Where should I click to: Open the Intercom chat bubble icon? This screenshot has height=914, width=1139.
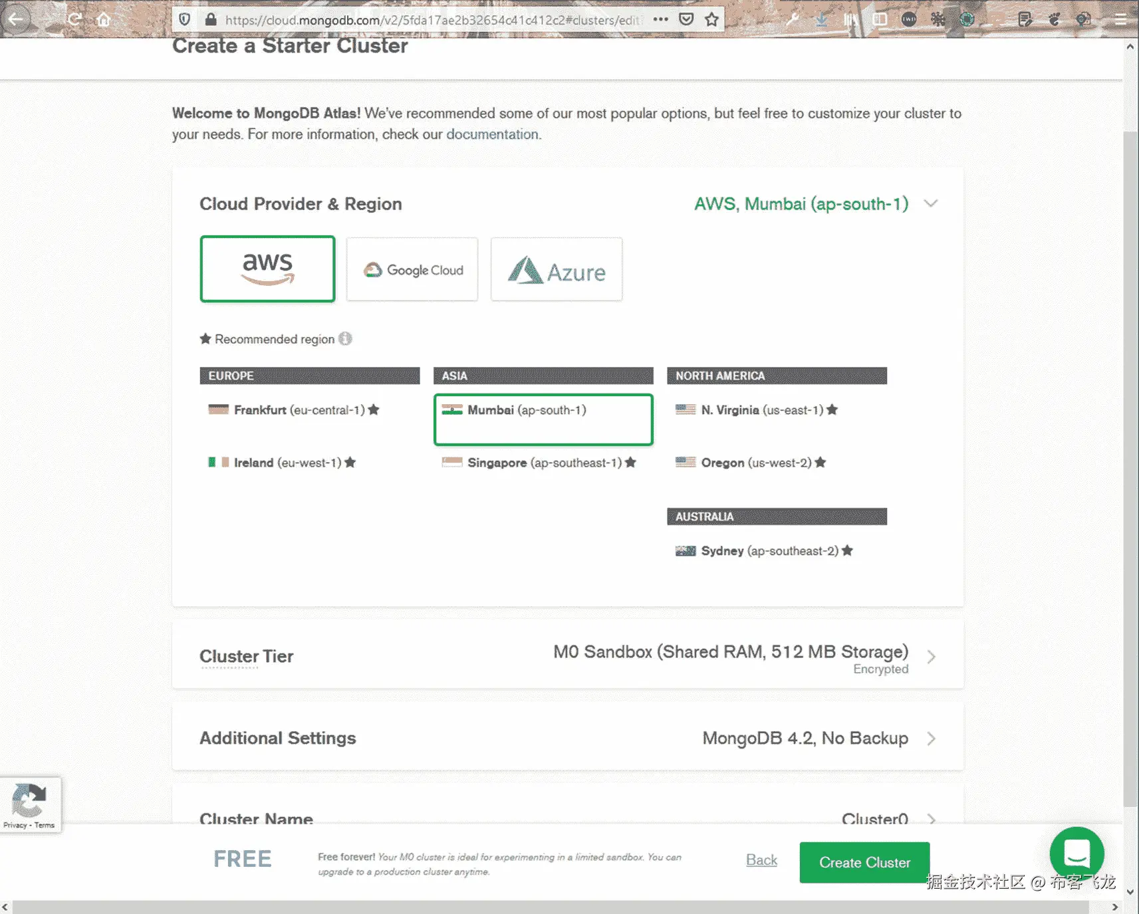click(x=1076, y=854)
